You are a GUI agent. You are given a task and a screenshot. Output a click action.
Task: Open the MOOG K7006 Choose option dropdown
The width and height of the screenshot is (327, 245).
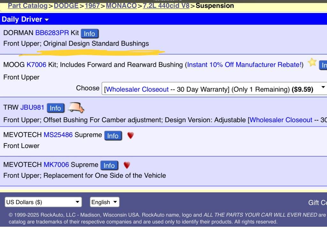click(x=214, y=88)
